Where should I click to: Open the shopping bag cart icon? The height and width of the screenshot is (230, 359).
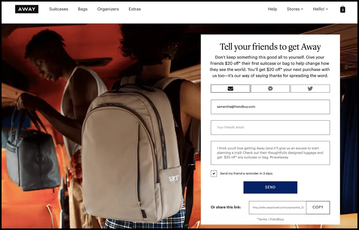(x=342, y=9)
